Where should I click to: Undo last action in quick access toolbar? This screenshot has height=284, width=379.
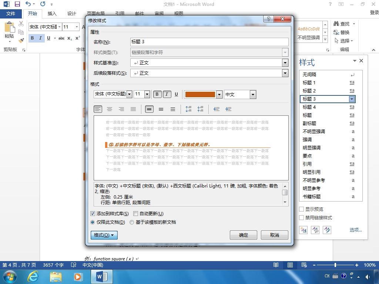(28, 4)
